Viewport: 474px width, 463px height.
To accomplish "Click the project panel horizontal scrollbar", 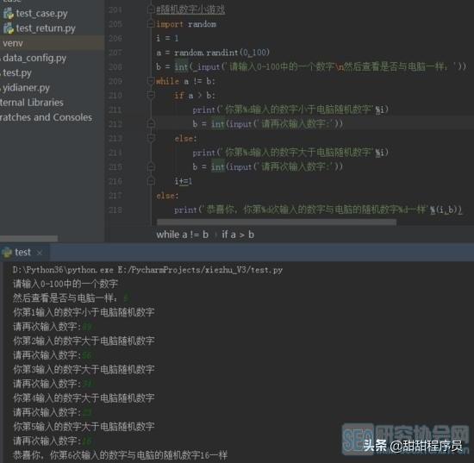I will point(29,239).
